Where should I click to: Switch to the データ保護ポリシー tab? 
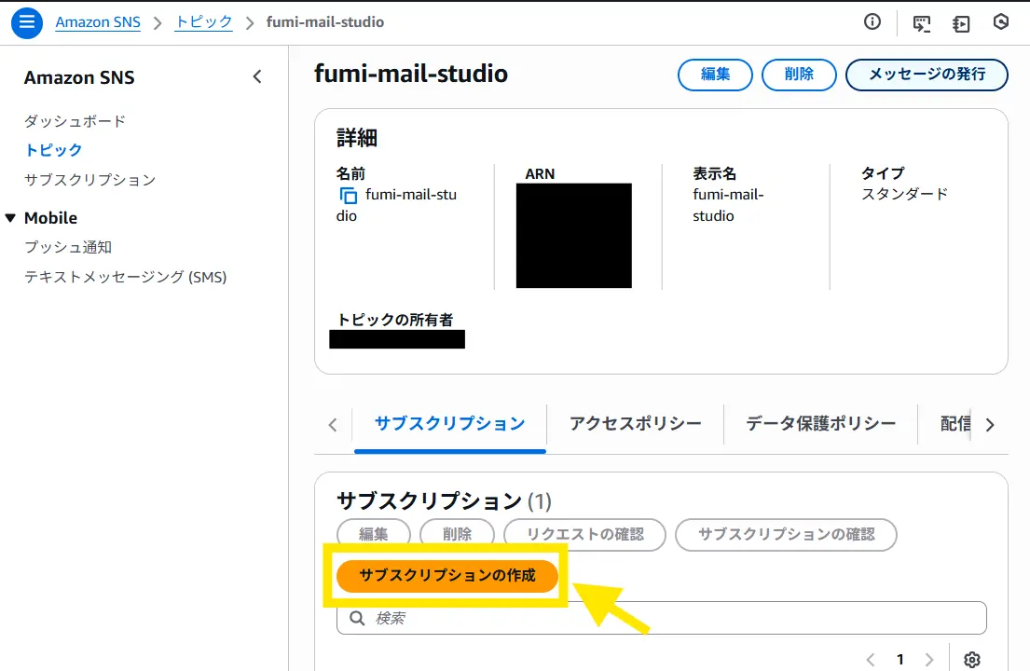pyautogui.click(x=820, y=424)
